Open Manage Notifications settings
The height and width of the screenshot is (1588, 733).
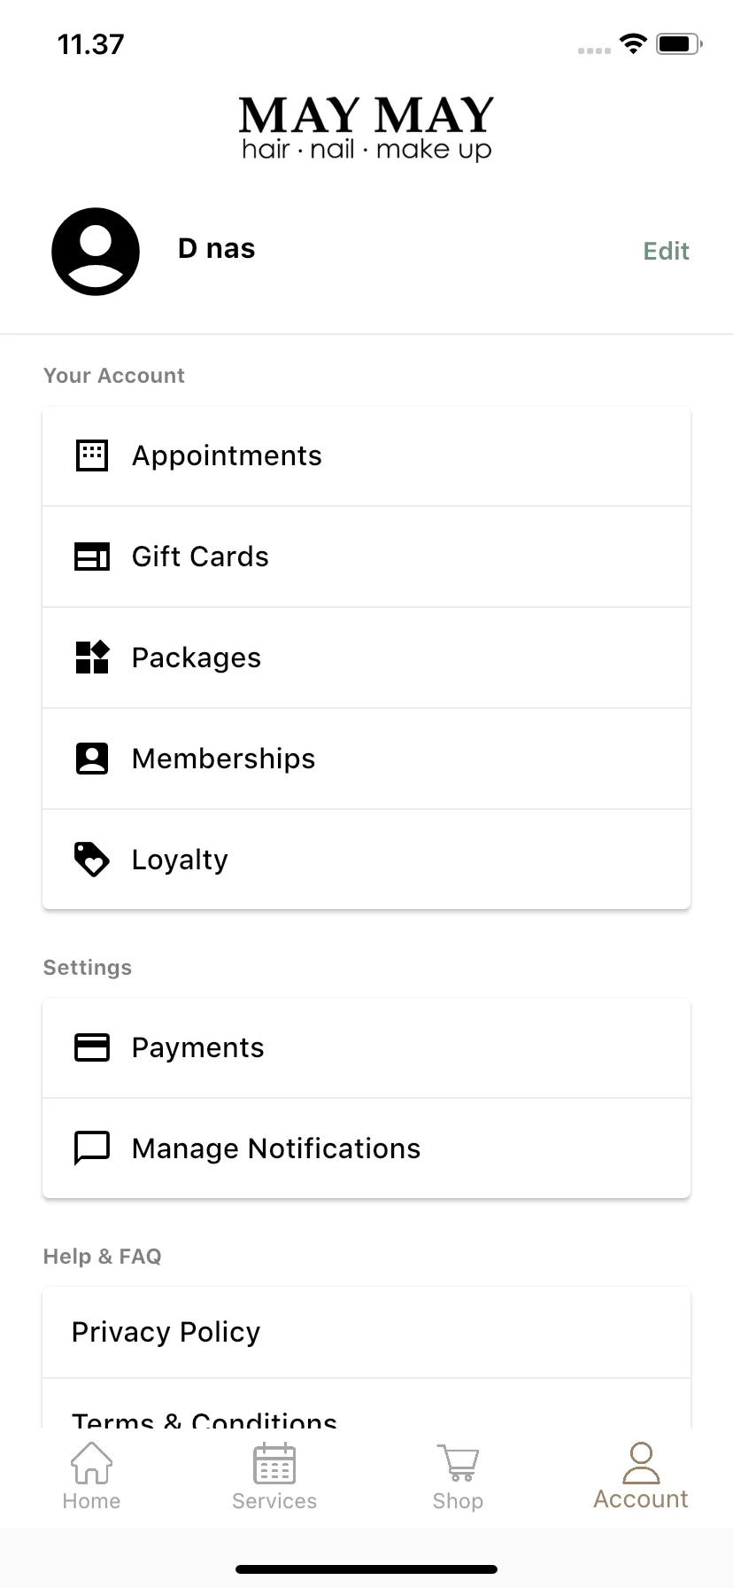point(366,1148)
